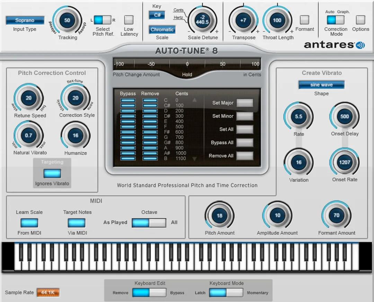This screenshot has width=374, height=302.
Task: Click the Retune Speed knob
Action: [28, 98]
